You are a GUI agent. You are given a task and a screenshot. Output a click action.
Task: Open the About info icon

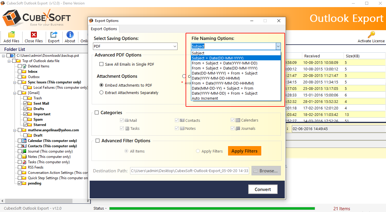[70, 34]
